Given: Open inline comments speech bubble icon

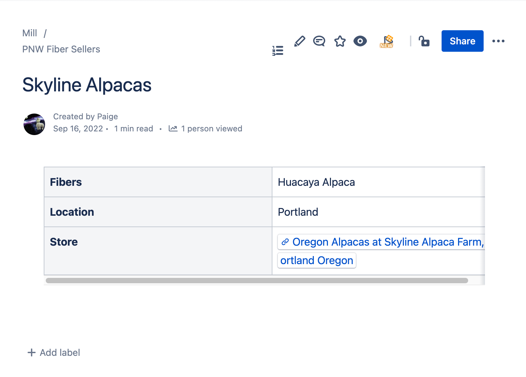Looking at the screenshot, I should (x=319, y=41).
